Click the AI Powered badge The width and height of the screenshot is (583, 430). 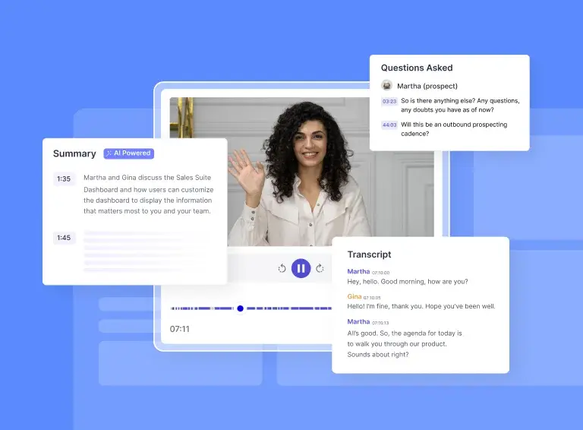(x=129, y=153)
